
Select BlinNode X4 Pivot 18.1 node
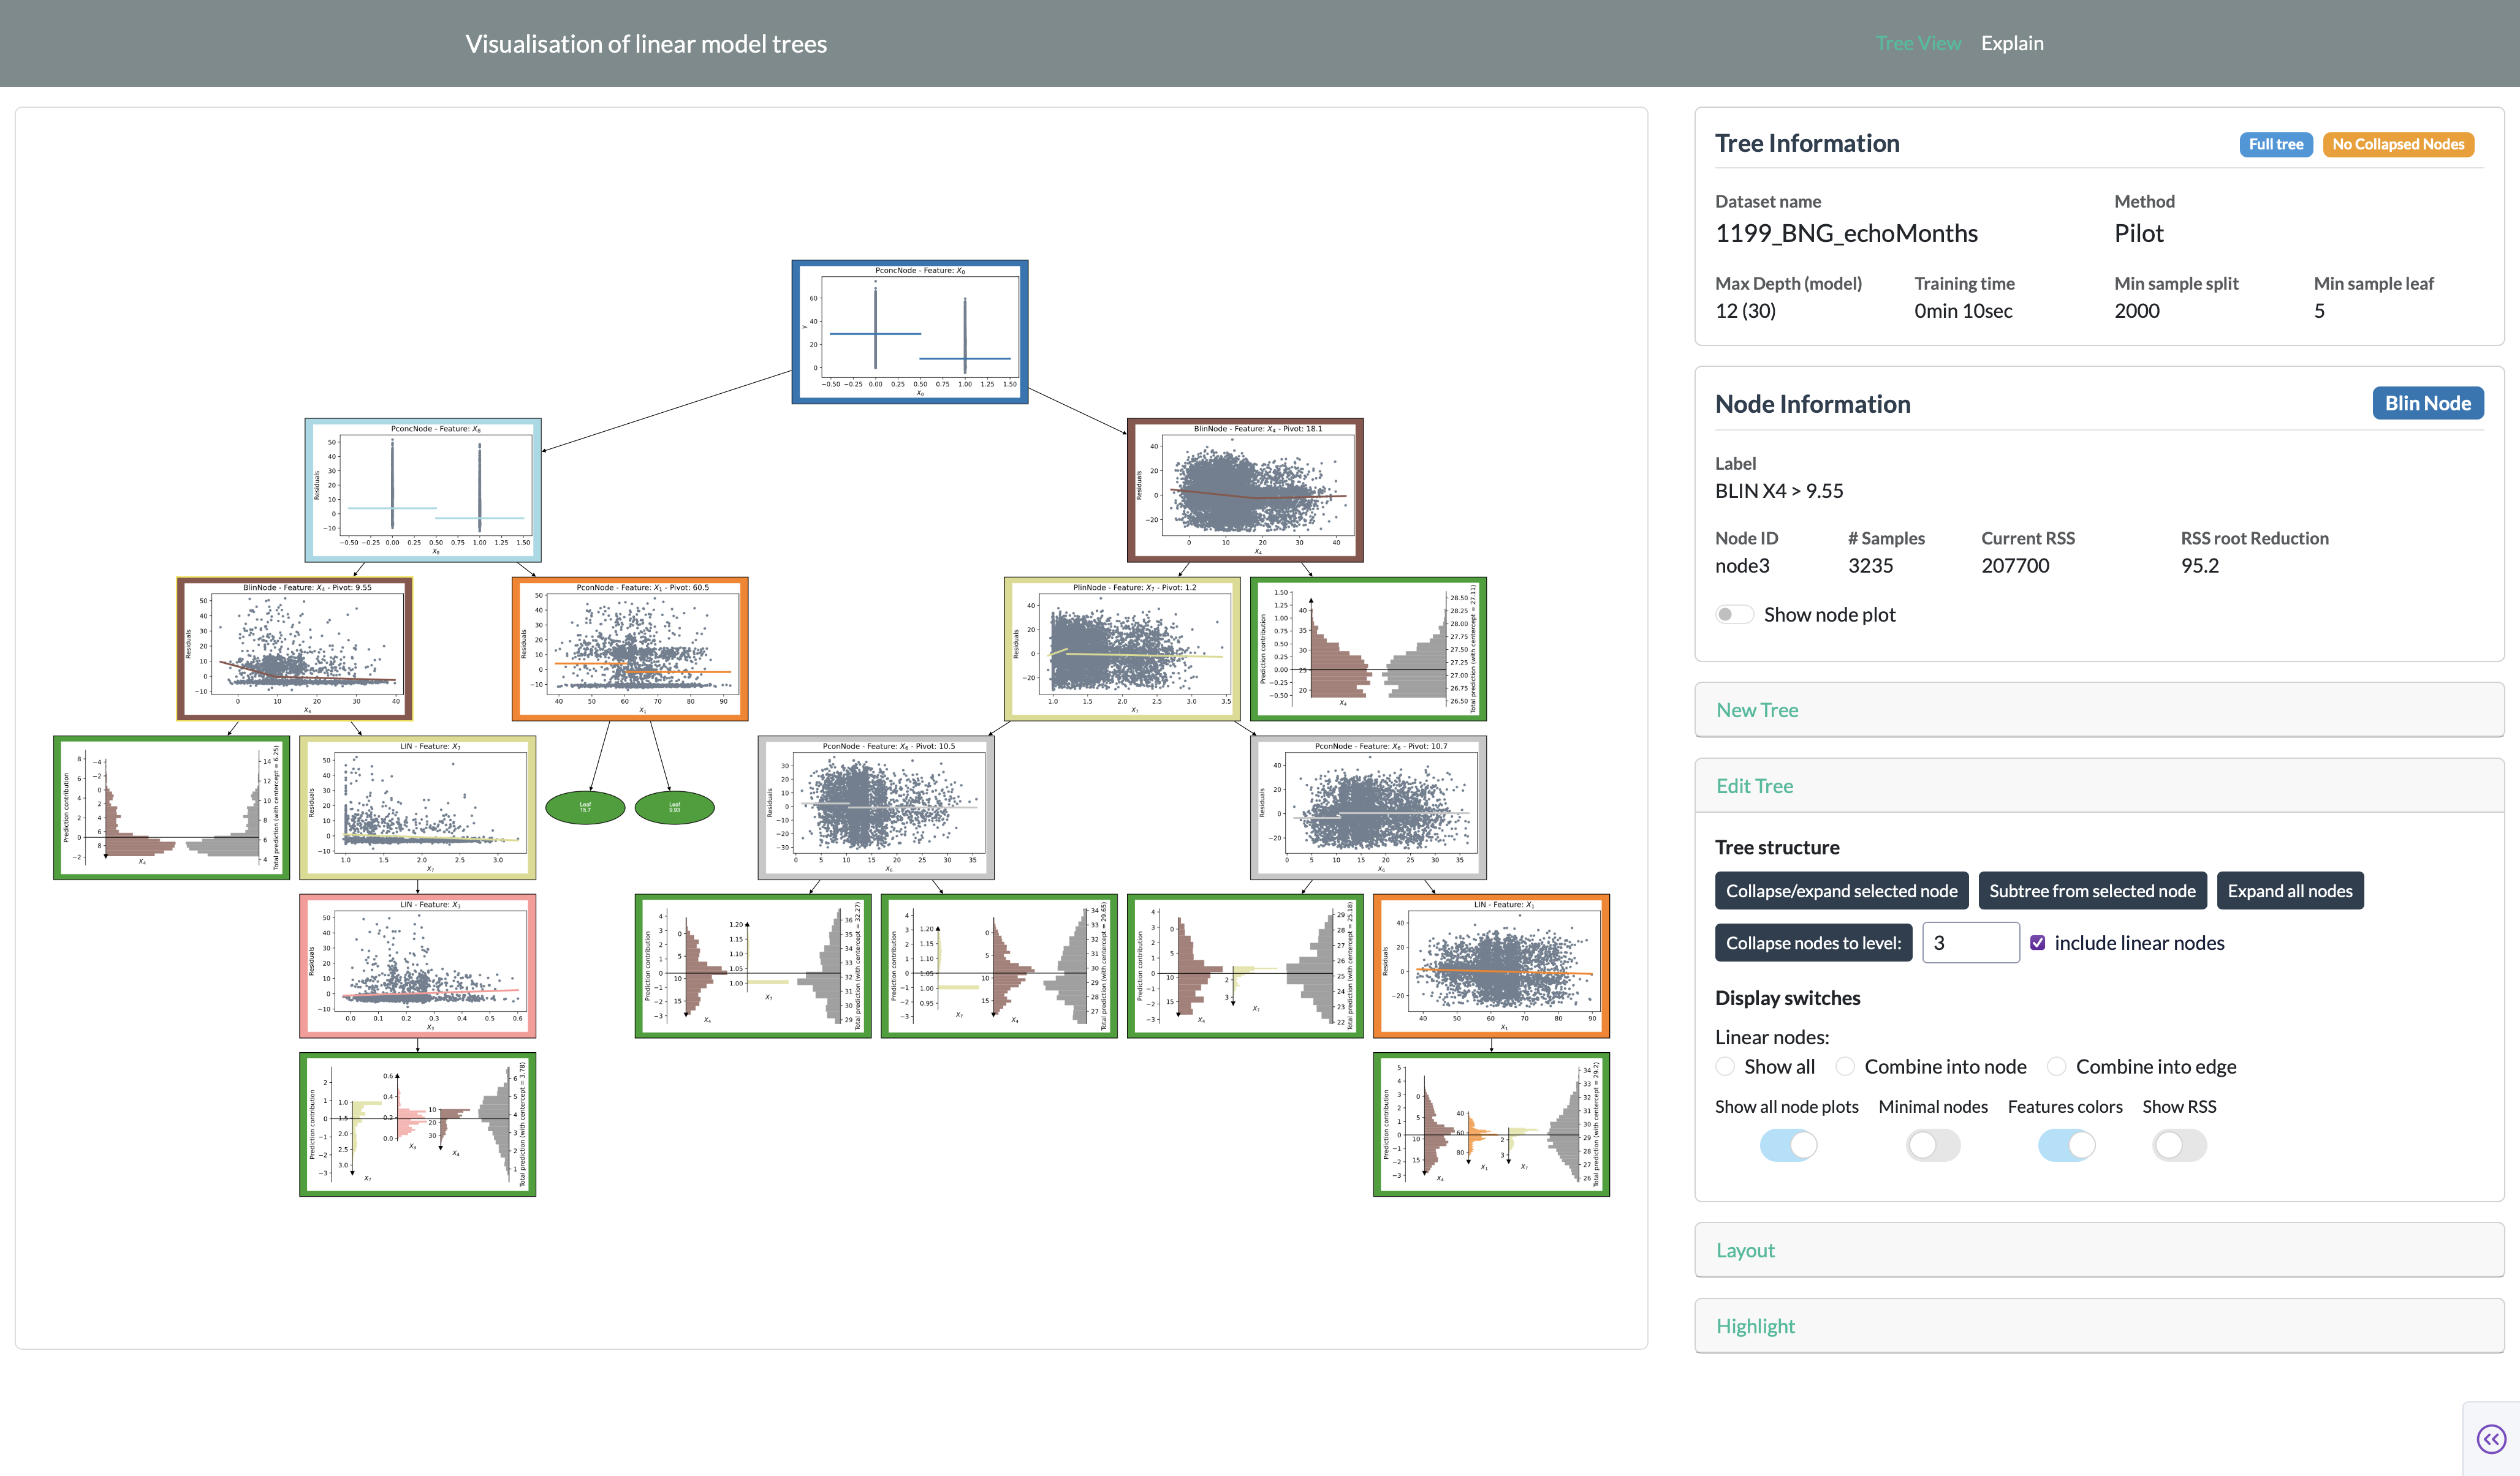1245,490
